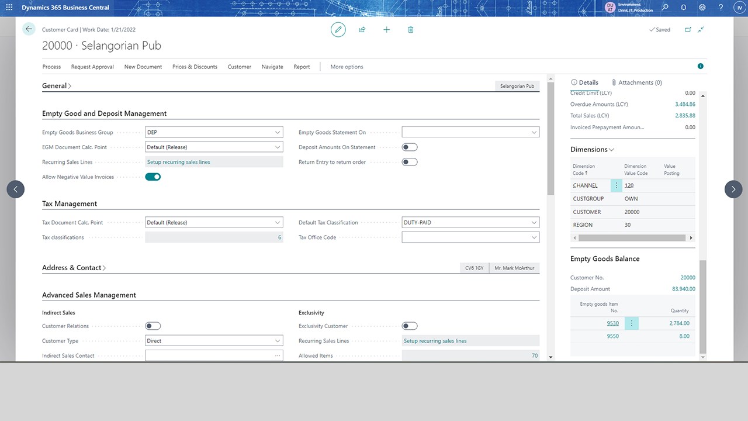
Task: Click the plus icon to add new customer
Action: (x=386, y=30)
